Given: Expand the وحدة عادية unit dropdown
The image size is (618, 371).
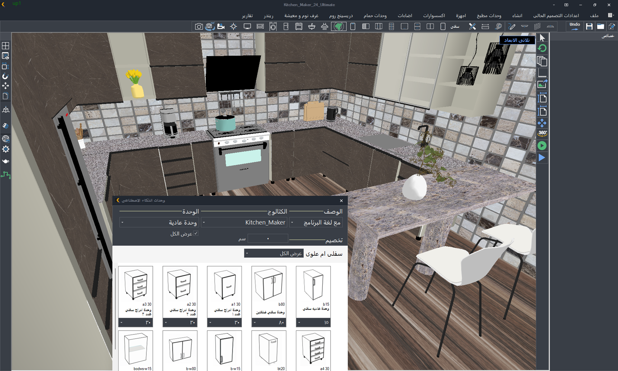Looking at the screenshot, I should pos(159,222).
